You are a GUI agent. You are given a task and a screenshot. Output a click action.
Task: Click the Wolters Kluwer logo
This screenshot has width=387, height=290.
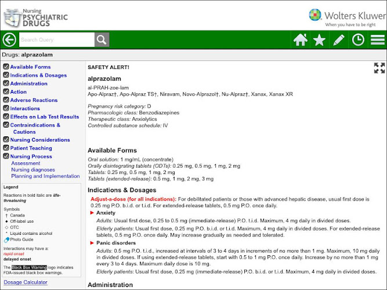pos(347,18)
